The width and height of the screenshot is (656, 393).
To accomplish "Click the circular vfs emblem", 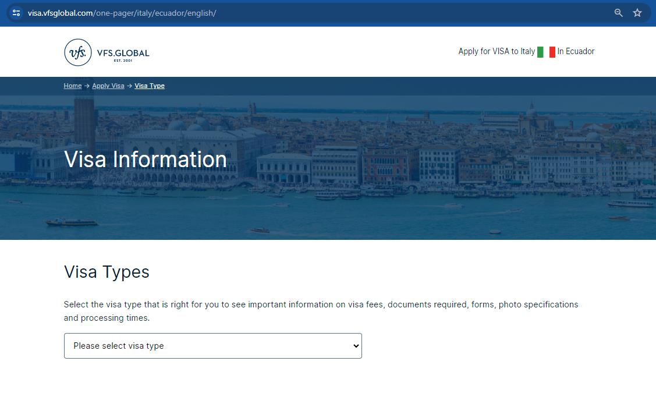I will (78, 52).
